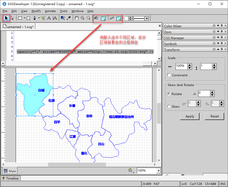228x187 pixels.
Task: Click the stroke pencil icon
Action: (x=111, y=18)
